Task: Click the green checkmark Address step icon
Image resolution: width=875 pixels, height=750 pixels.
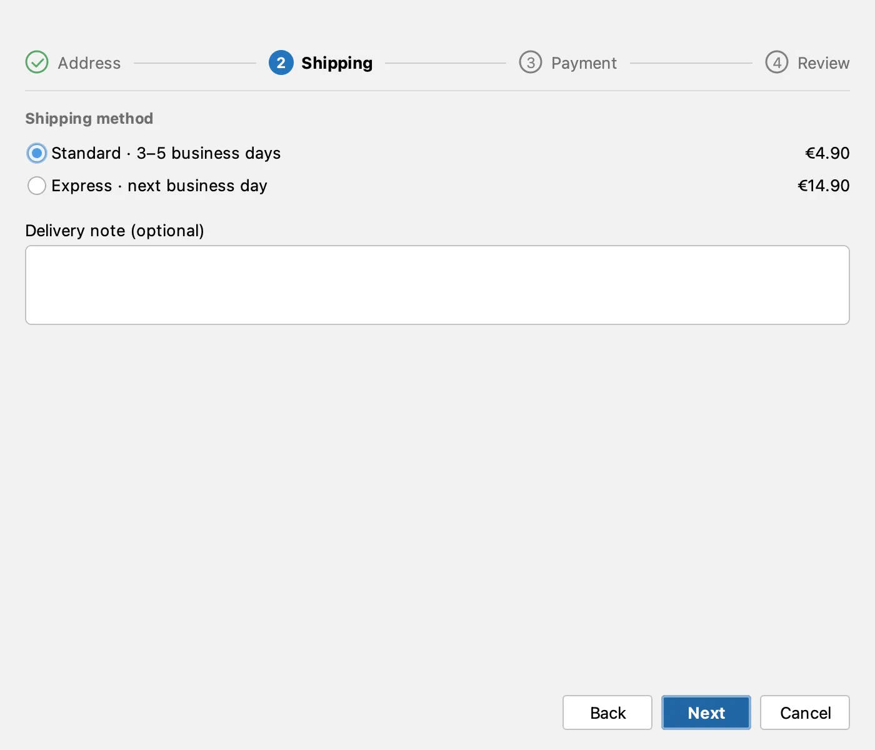Action: click(x=37, y=62)
